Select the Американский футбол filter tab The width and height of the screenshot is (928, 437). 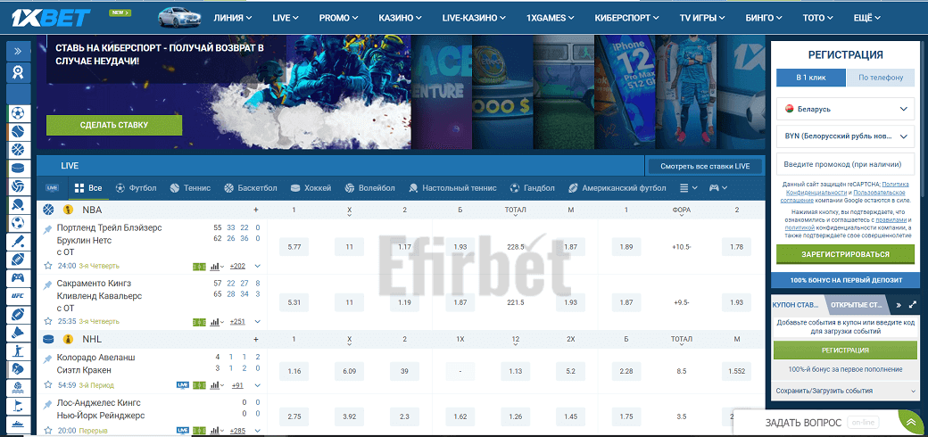(617, 188)
